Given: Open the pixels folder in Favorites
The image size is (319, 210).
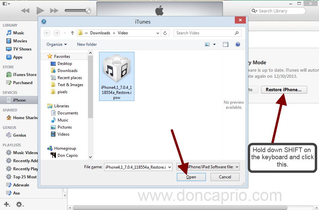Looking at the screenshot, I should pos(62,92).
